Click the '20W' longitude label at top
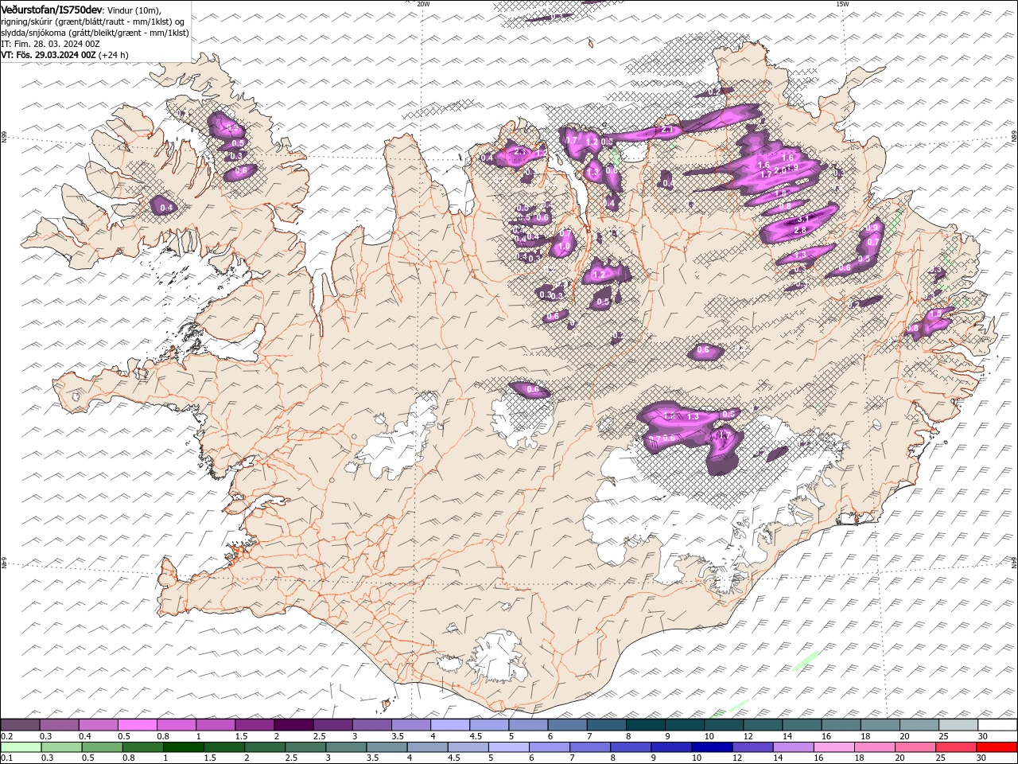Image resolution: width=1018 pixels, height=764 pixels. (423, 4)
